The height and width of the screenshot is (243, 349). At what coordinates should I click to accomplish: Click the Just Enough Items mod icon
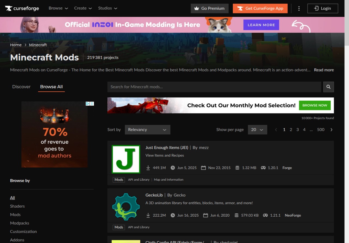pyautogui.click(x=126, y=159)
